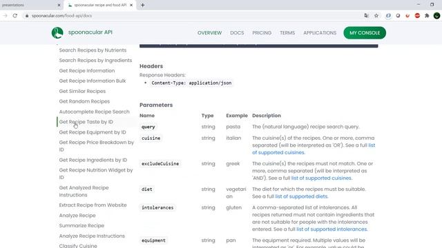Go forward with browser arrow icon

click(x=5, y=16)
